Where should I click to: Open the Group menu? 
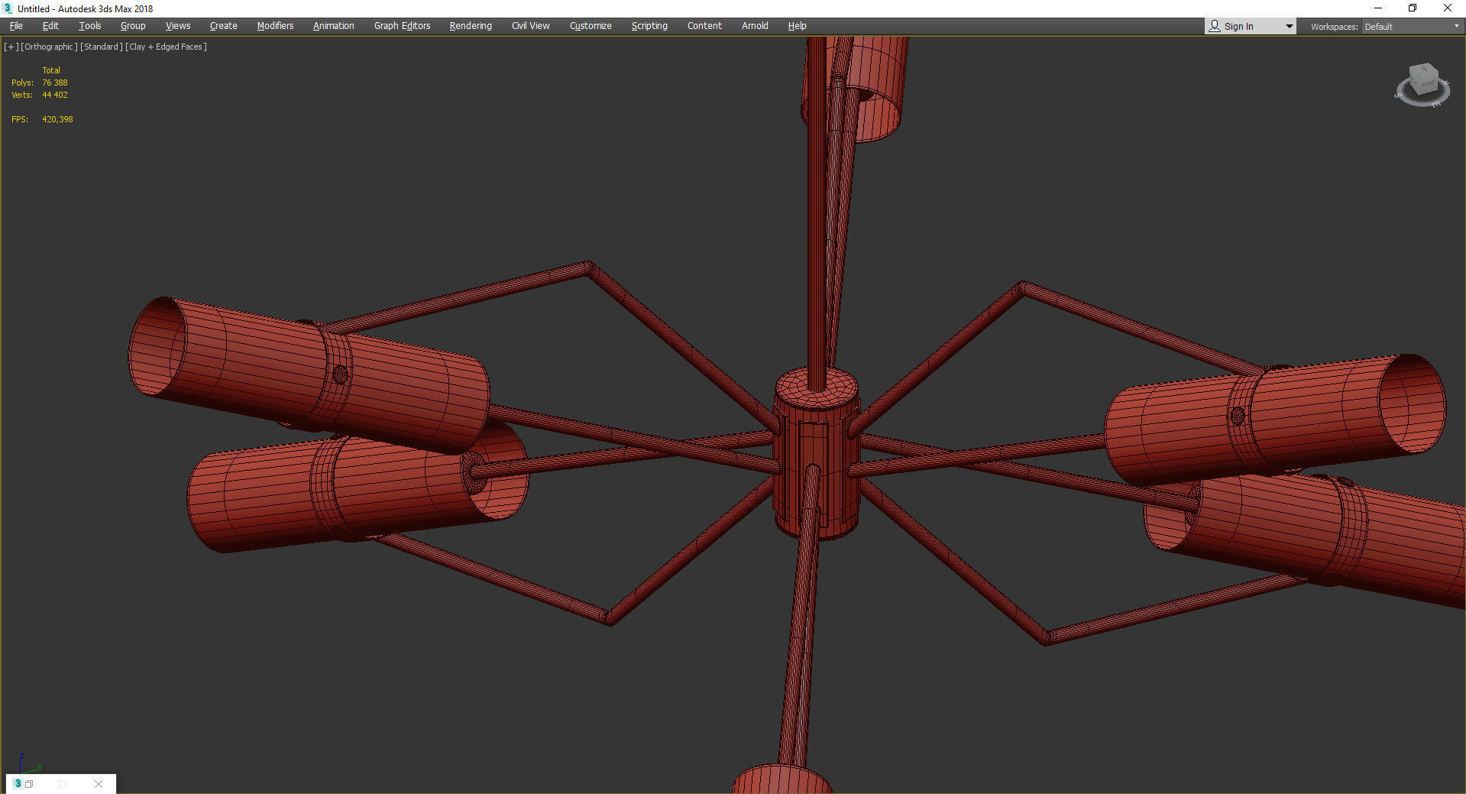point(133,26)
